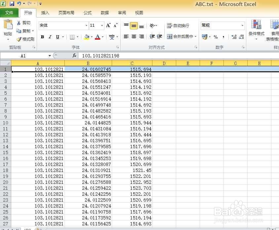Align text left
This screenshot has width=279, height=230.
point(126,37)
